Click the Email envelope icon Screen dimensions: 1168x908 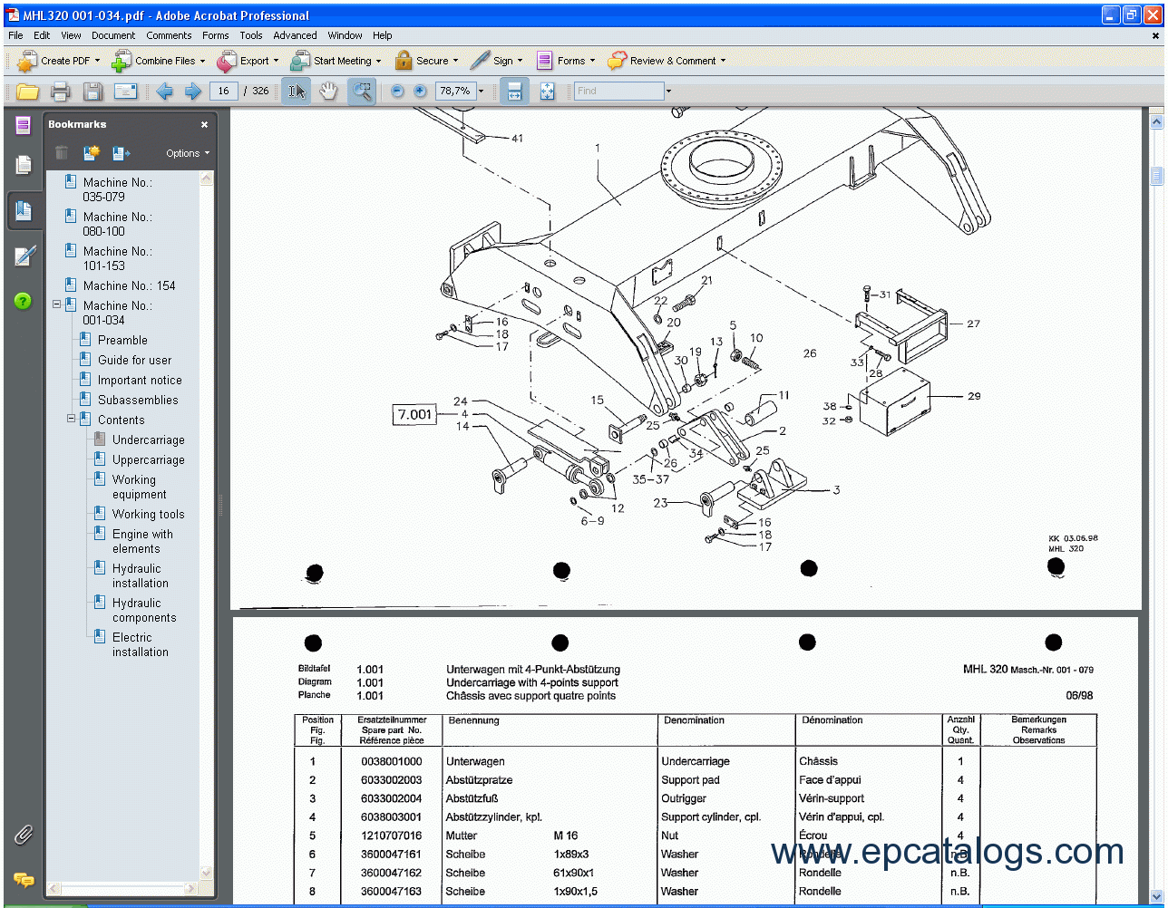pyautogui.click(x=125, y=91)
